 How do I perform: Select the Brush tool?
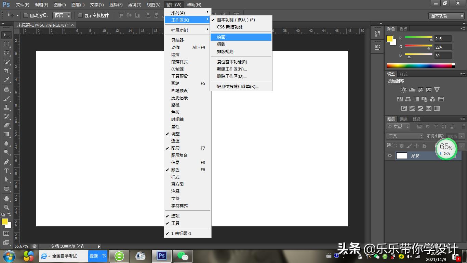pos(6,99)
